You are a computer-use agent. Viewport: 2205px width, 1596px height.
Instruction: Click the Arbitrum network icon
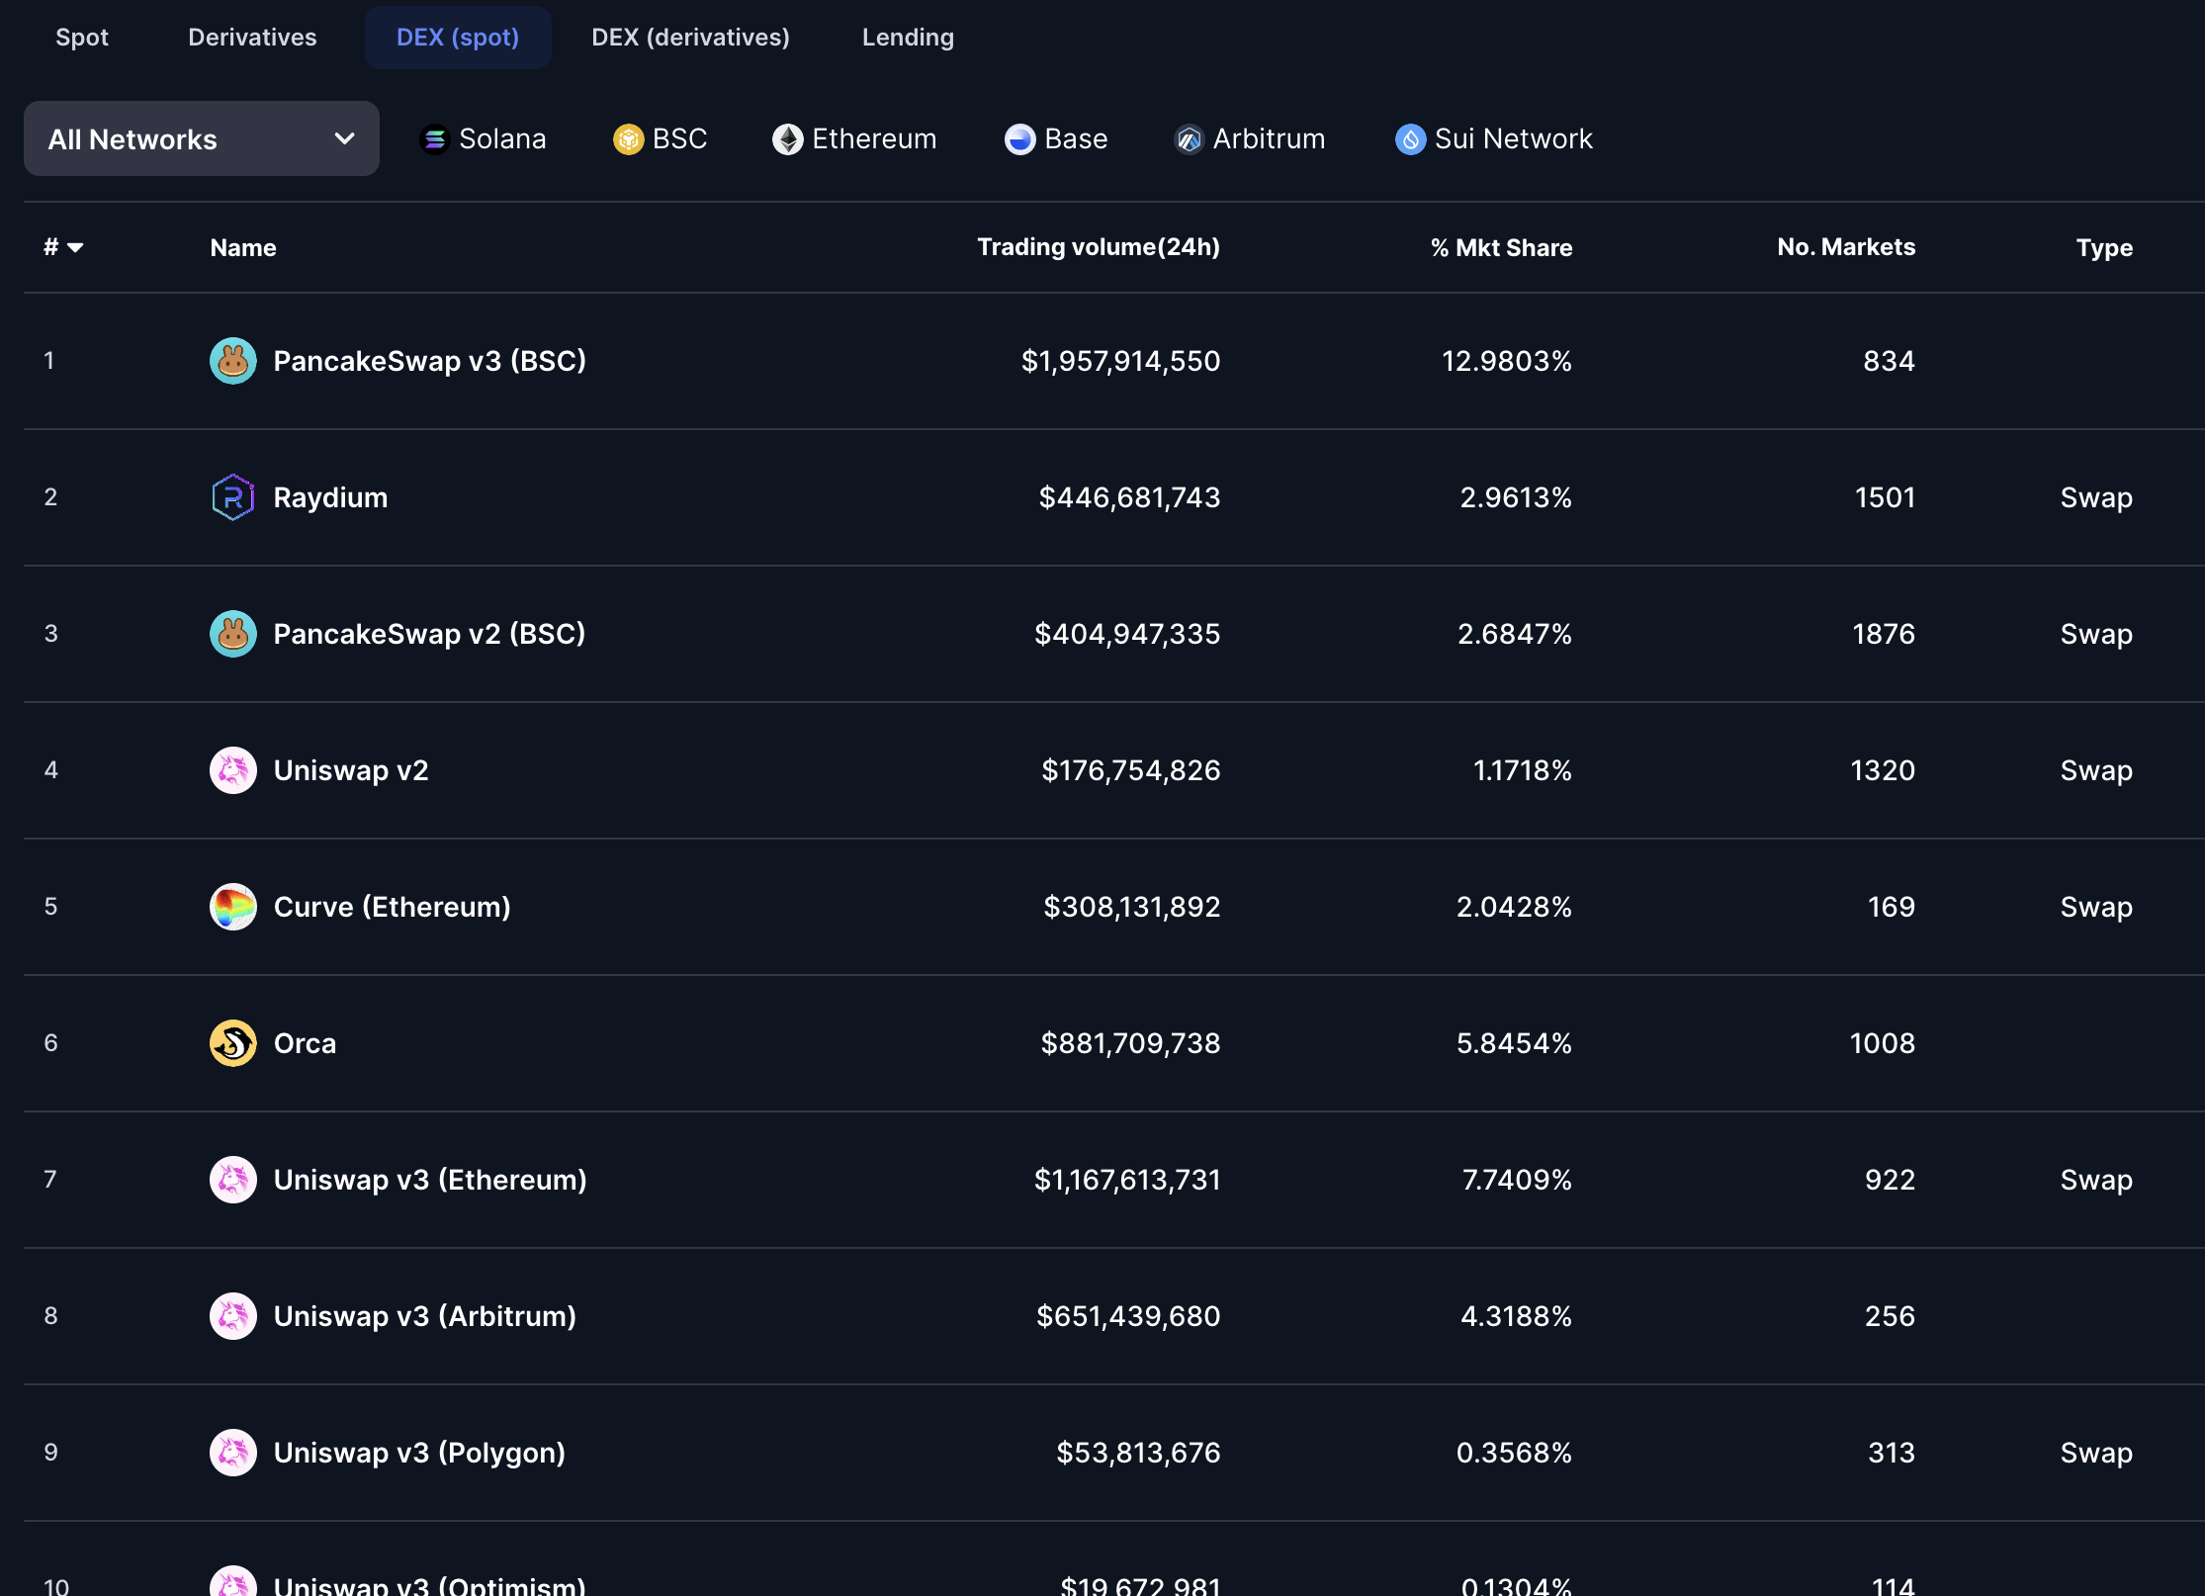point(1190,139)
